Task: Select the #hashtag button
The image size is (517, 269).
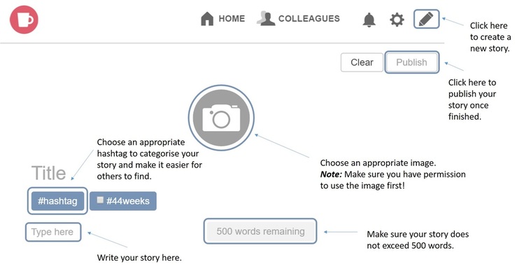Action: click(x=57, y=201)
